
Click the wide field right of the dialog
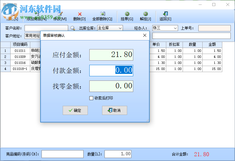(x=191, y=36)
